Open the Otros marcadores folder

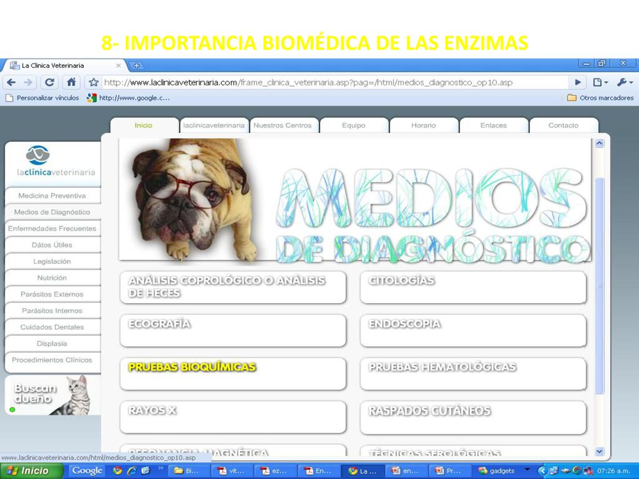pyautogui.click(x=600, y=98)
